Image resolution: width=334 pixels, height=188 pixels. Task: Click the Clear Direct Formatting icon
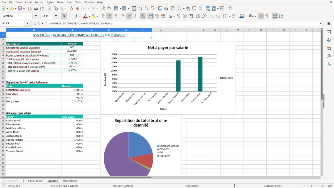click(77, 9)
